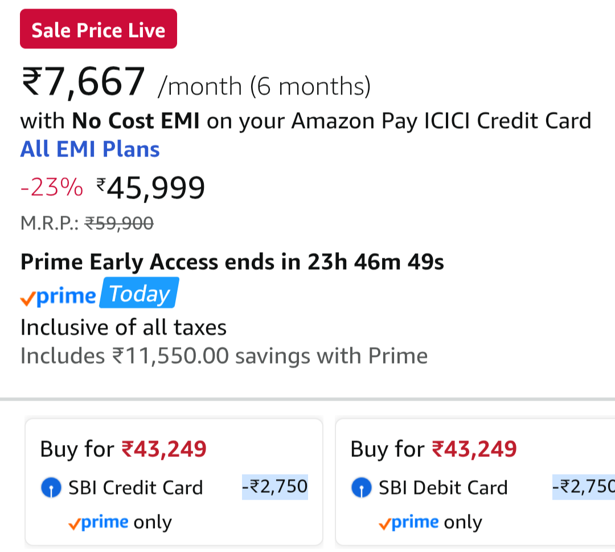The width and height of the screenshot is (615, 552).
Task: Click the Prime checkmark logo beside Today
Action: click(x=58, y=296)
